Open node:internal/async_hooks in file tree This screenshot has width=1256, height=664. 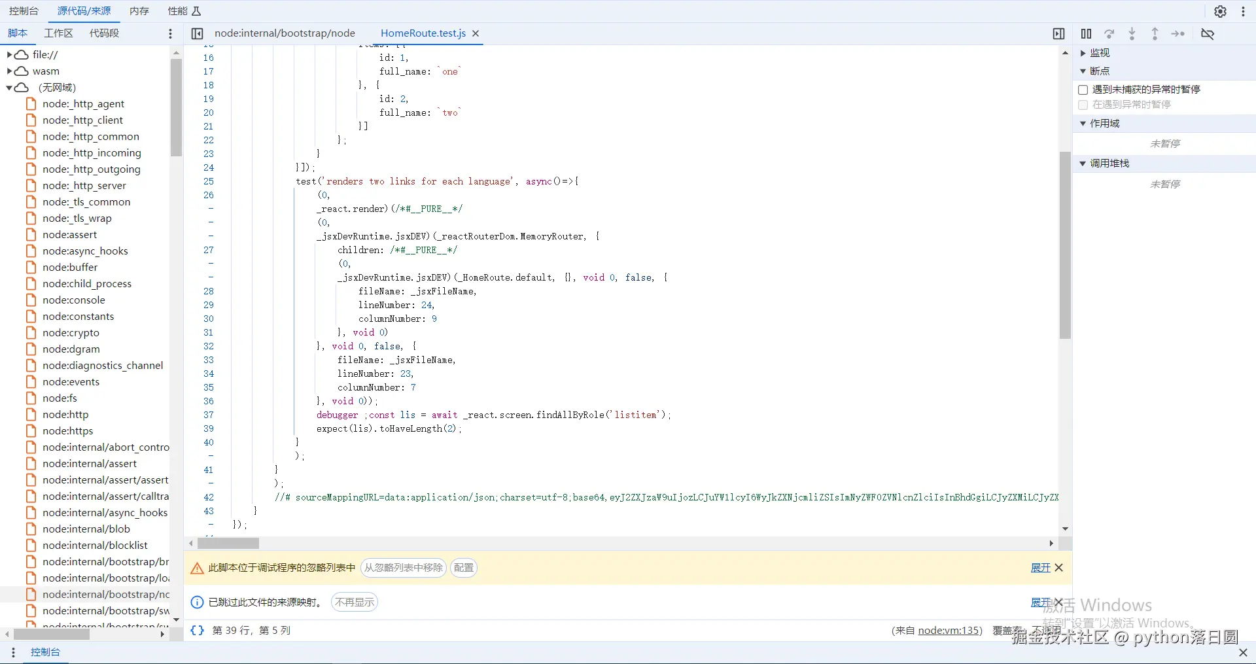105,512
